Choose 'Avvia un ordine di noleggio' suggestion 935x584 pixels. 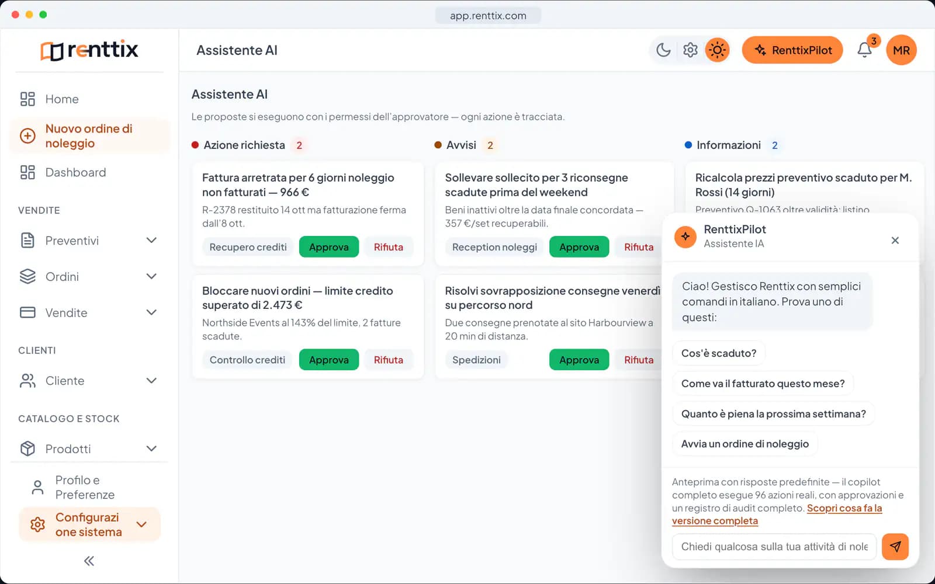(x=745, y=444)
